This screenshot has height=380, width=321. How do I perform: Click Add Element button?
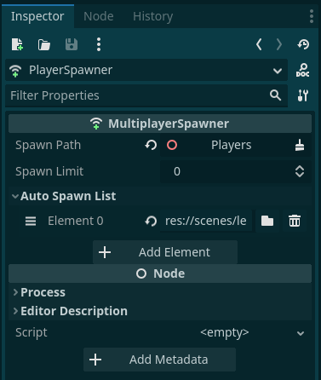tap(165, 252)
